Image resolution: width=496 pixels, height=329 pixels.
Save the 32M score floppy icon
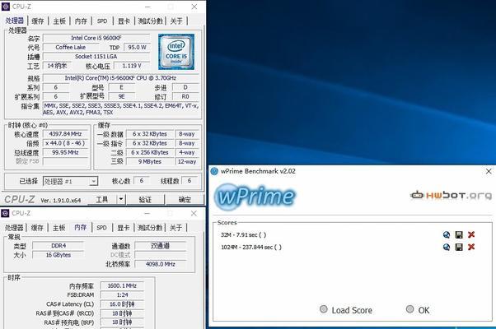(x=459, y=234)
